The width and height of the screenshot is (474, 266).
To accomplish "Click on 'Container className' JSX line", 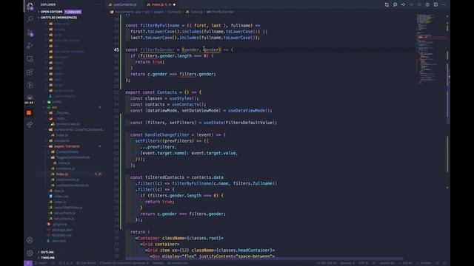I will pyautogui.click(x=179, y=238).
